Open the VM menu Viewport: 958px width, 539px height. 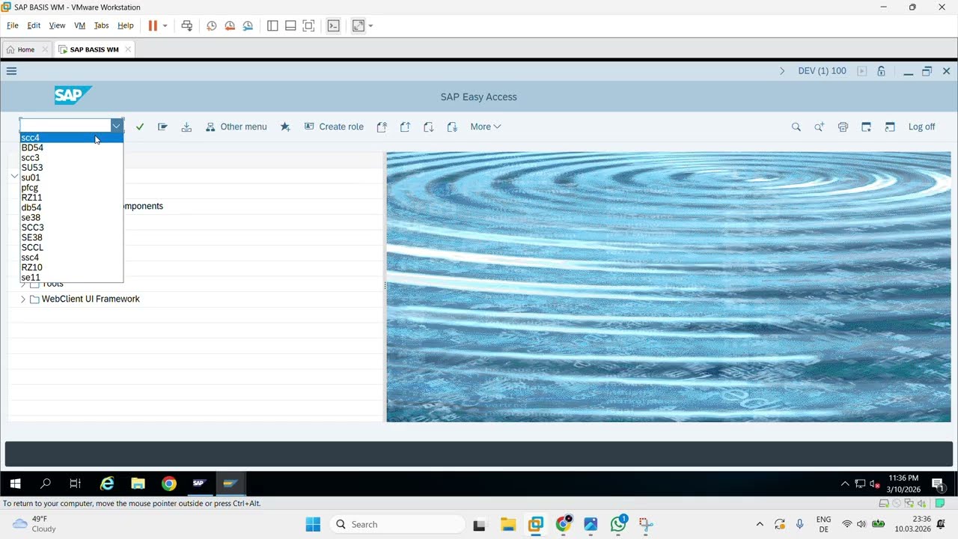click(79, 25)
